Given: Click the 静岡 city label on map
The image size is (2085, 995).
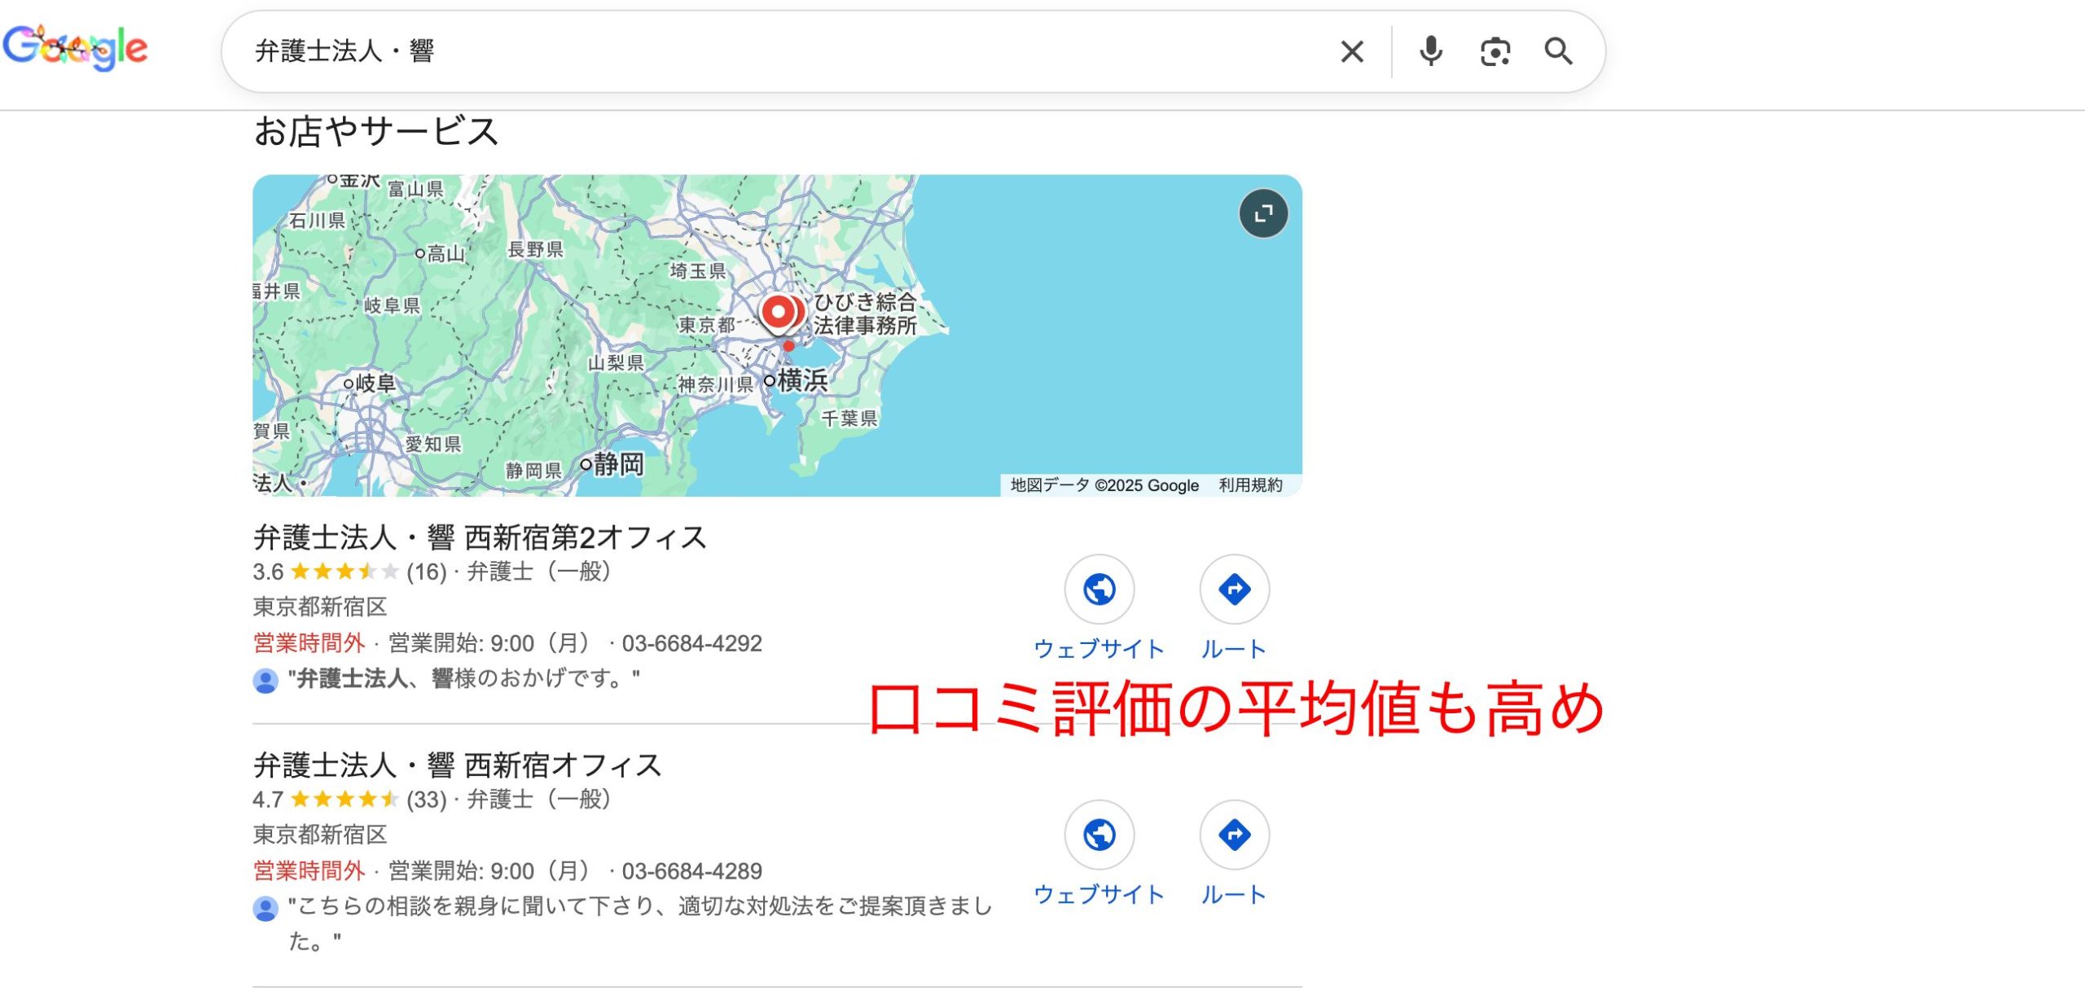Looking at the screenshot, I should click(x=618, y=464).
